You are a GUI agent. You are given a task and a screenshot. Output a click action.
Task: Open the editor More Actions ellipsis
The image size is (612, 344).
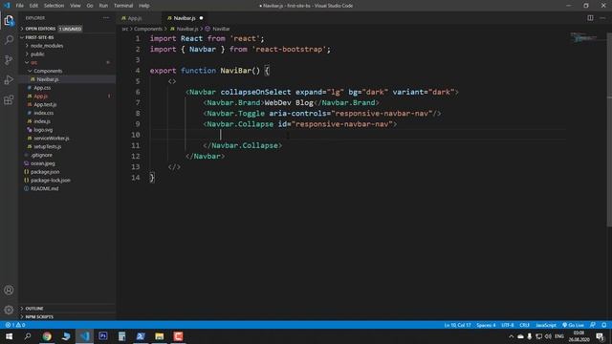tap(602, 18)
